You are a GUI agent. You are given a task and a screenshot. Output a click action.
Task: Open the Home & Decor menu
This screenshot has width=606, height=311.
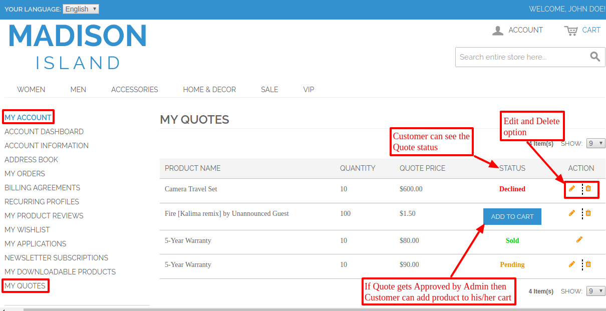(209, 90)
